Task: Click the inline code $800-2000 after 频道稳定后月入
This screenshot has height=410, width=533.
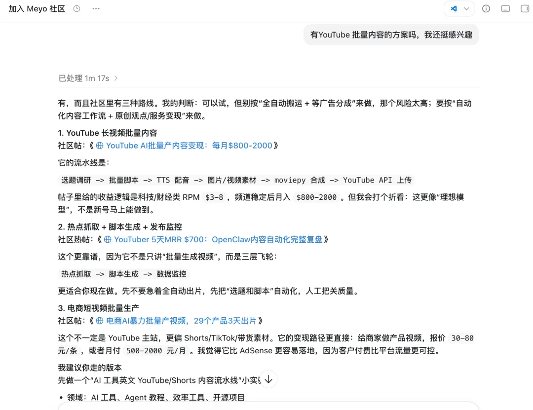Action: (x=316, y=197)
